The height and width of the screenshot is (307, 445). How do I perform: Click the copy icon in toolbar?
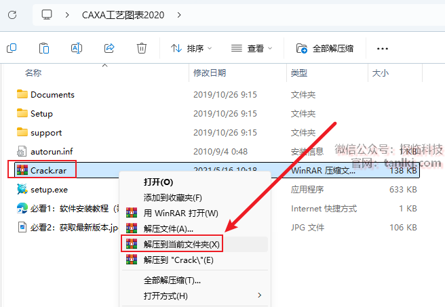(12, 48)
